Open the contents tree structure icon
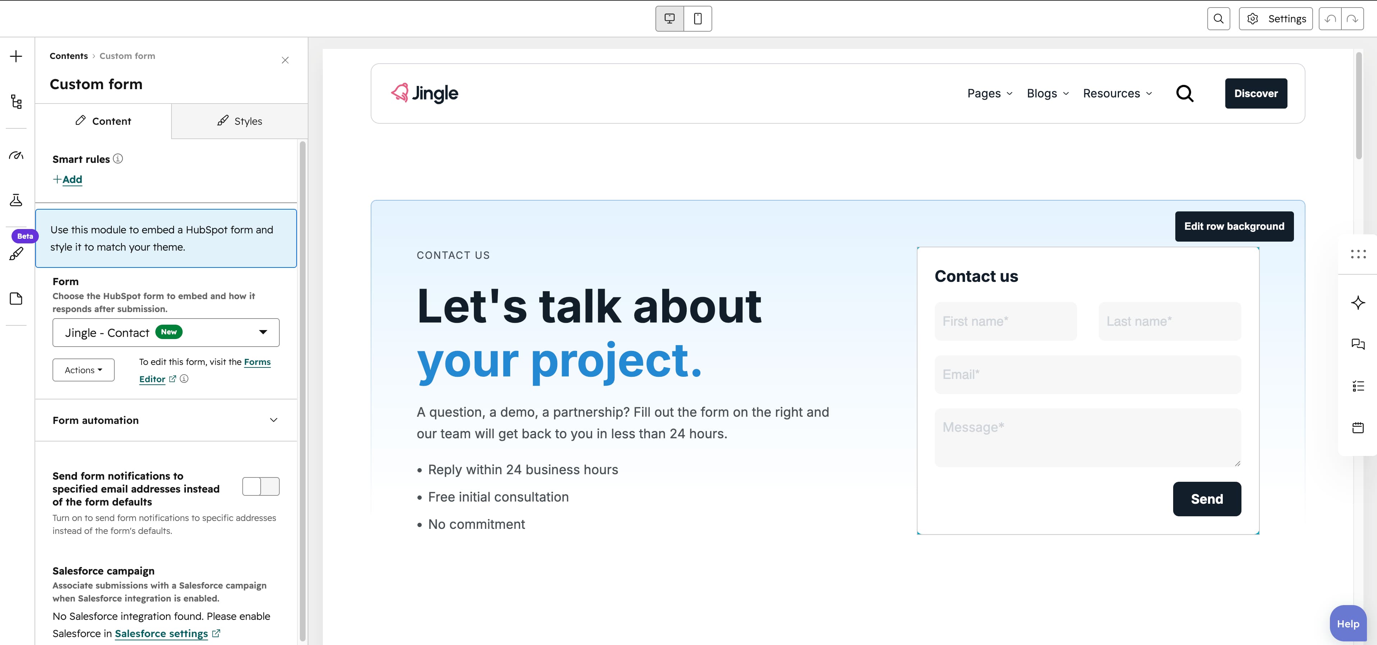Image resolution: width=1377 pixels, height=645 pixels. (x=16, y=101)
